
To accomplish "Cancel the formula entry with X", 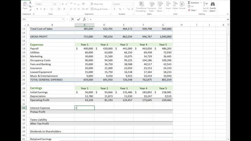I will coord(73,19).
